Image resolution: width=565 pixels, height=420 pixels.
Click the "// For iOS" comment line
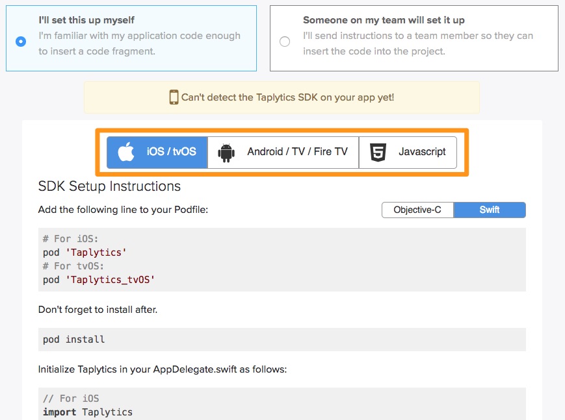click(x=71, y=399)
